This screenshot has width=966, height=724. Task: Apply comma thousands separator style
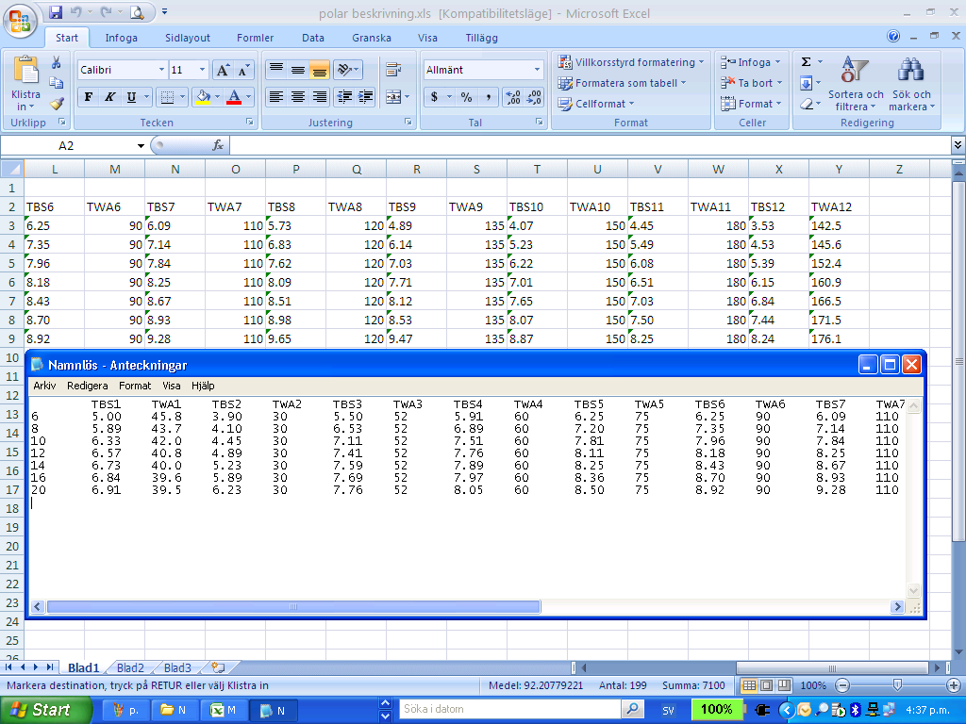tap(488, 97)
